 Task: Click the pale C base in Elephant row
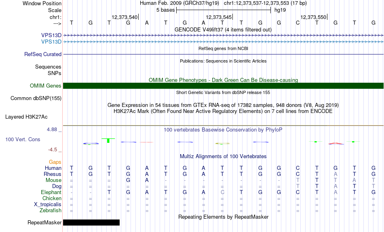pos(222,192)
